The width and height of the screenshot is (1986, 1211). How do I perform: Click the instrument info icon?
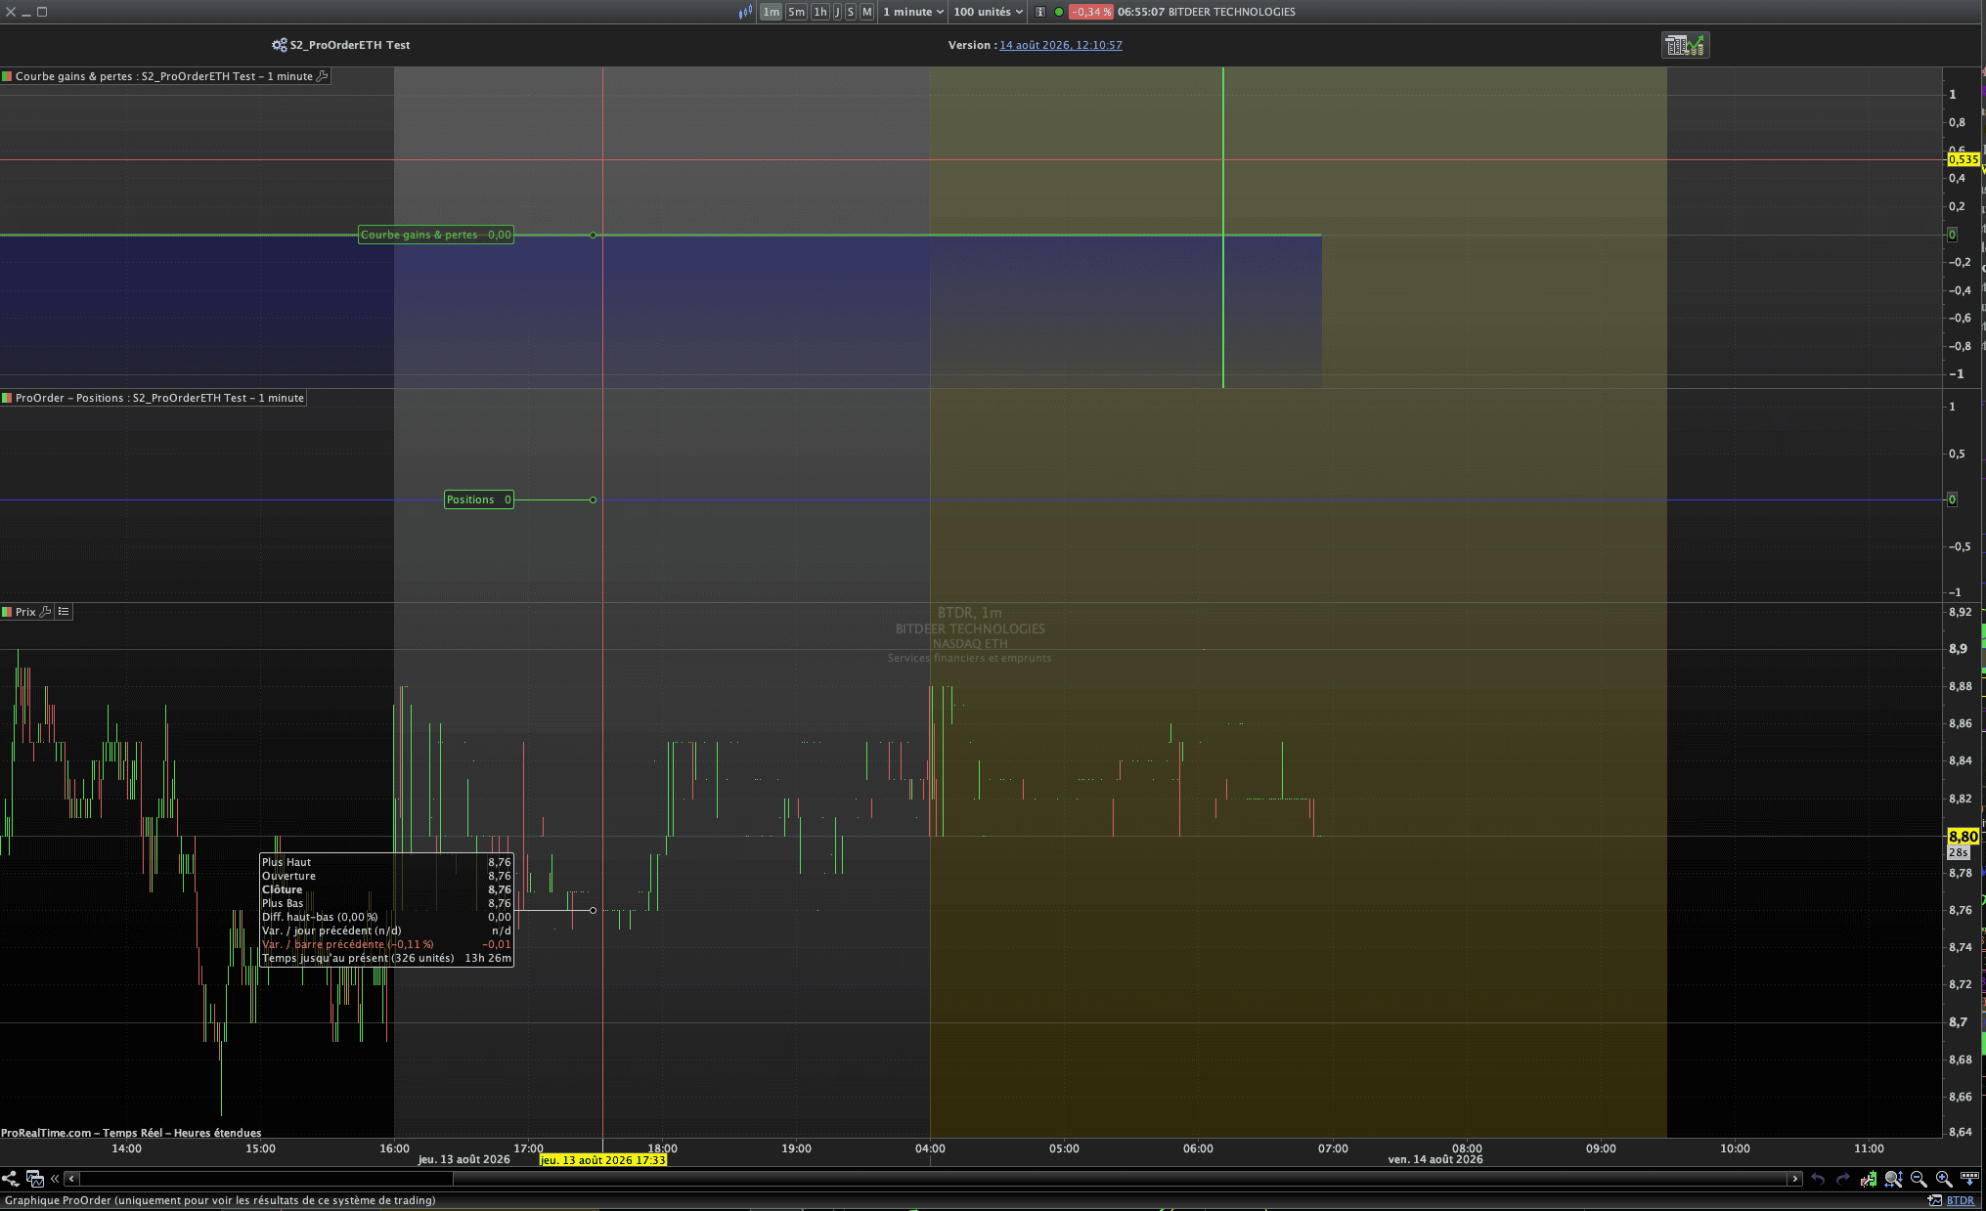[x=1040, y=12]
